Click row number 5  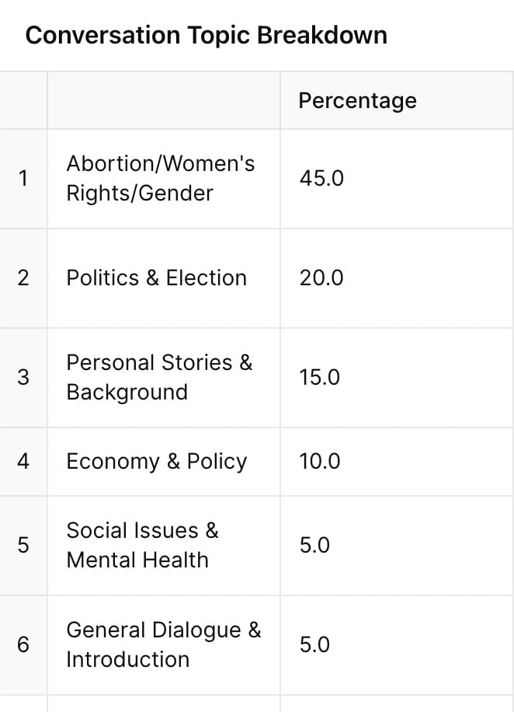coord(23,545)
